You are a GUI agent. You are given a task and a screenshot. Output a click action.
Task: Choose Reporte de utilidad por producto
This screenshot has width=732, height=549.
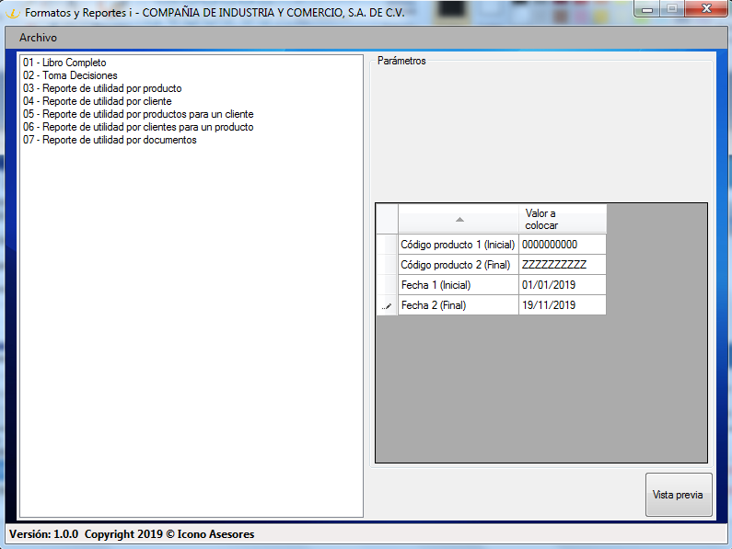[109, 88]
